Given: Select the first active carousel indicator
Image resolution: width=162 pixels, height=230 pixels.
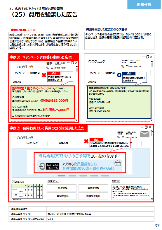Looking at the screenshot, I should 62,176.
